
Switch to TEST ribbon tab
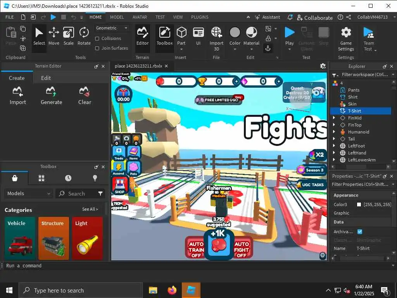point(160,17)
